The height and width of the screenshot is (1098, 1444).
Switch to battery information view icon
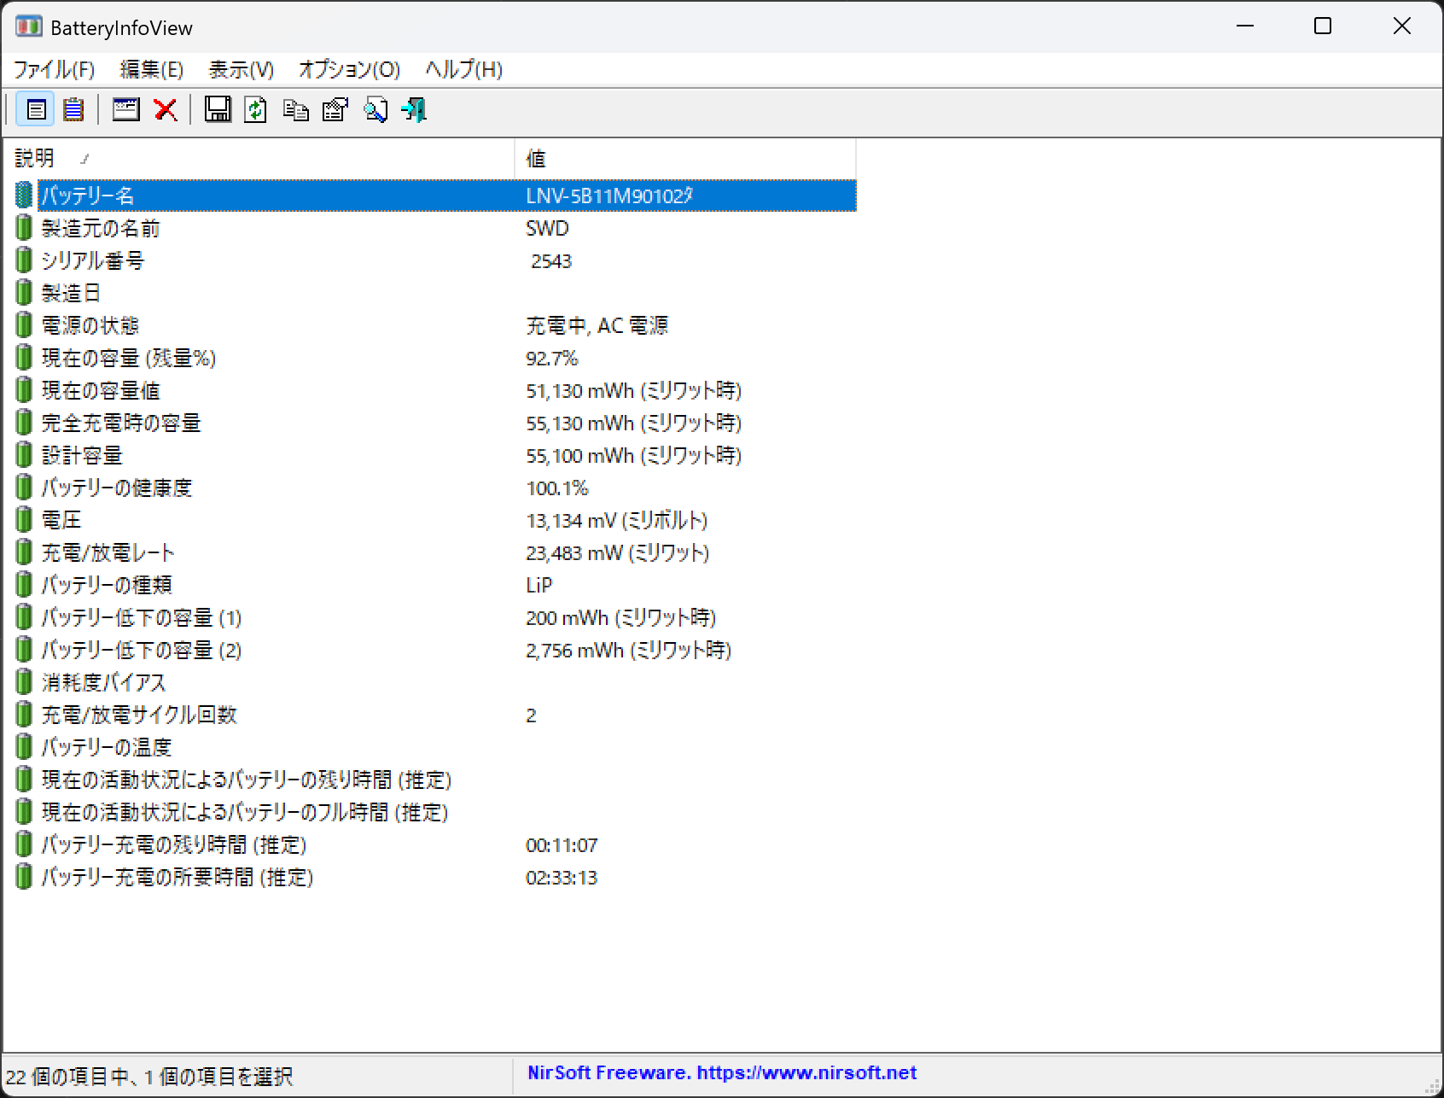click(x=35, y=109)
